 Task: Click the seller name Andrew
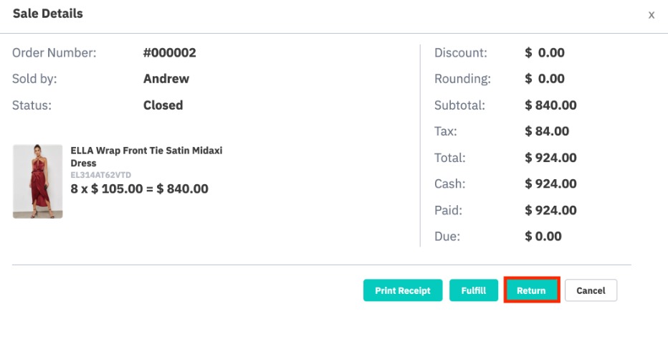[166, 78]
